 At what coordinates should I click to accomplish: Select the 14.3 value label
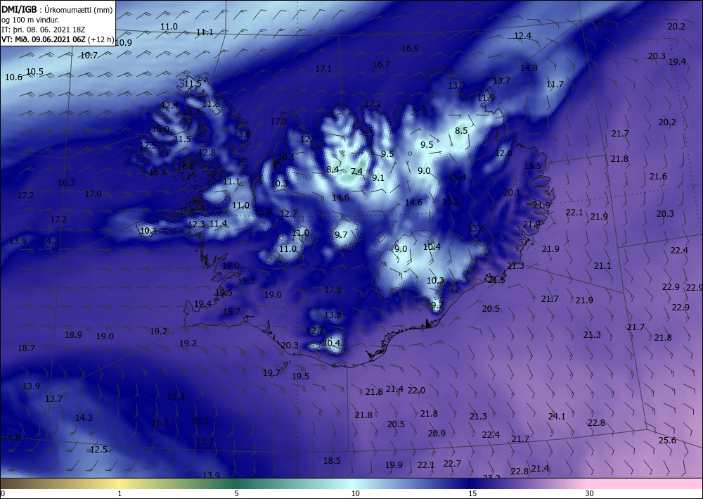click(84, 417)
